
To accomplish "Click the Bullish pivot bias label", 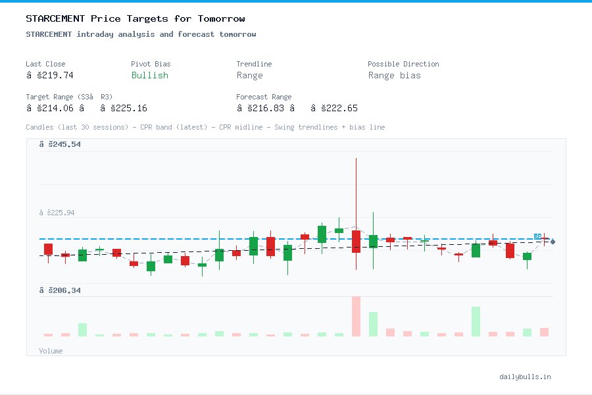I will 149,76.
